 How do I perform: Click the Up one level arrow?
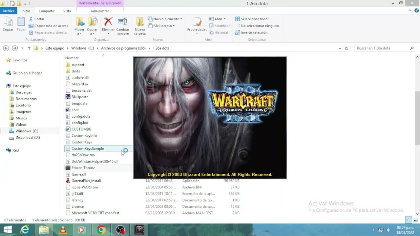(x=29, y=48)
